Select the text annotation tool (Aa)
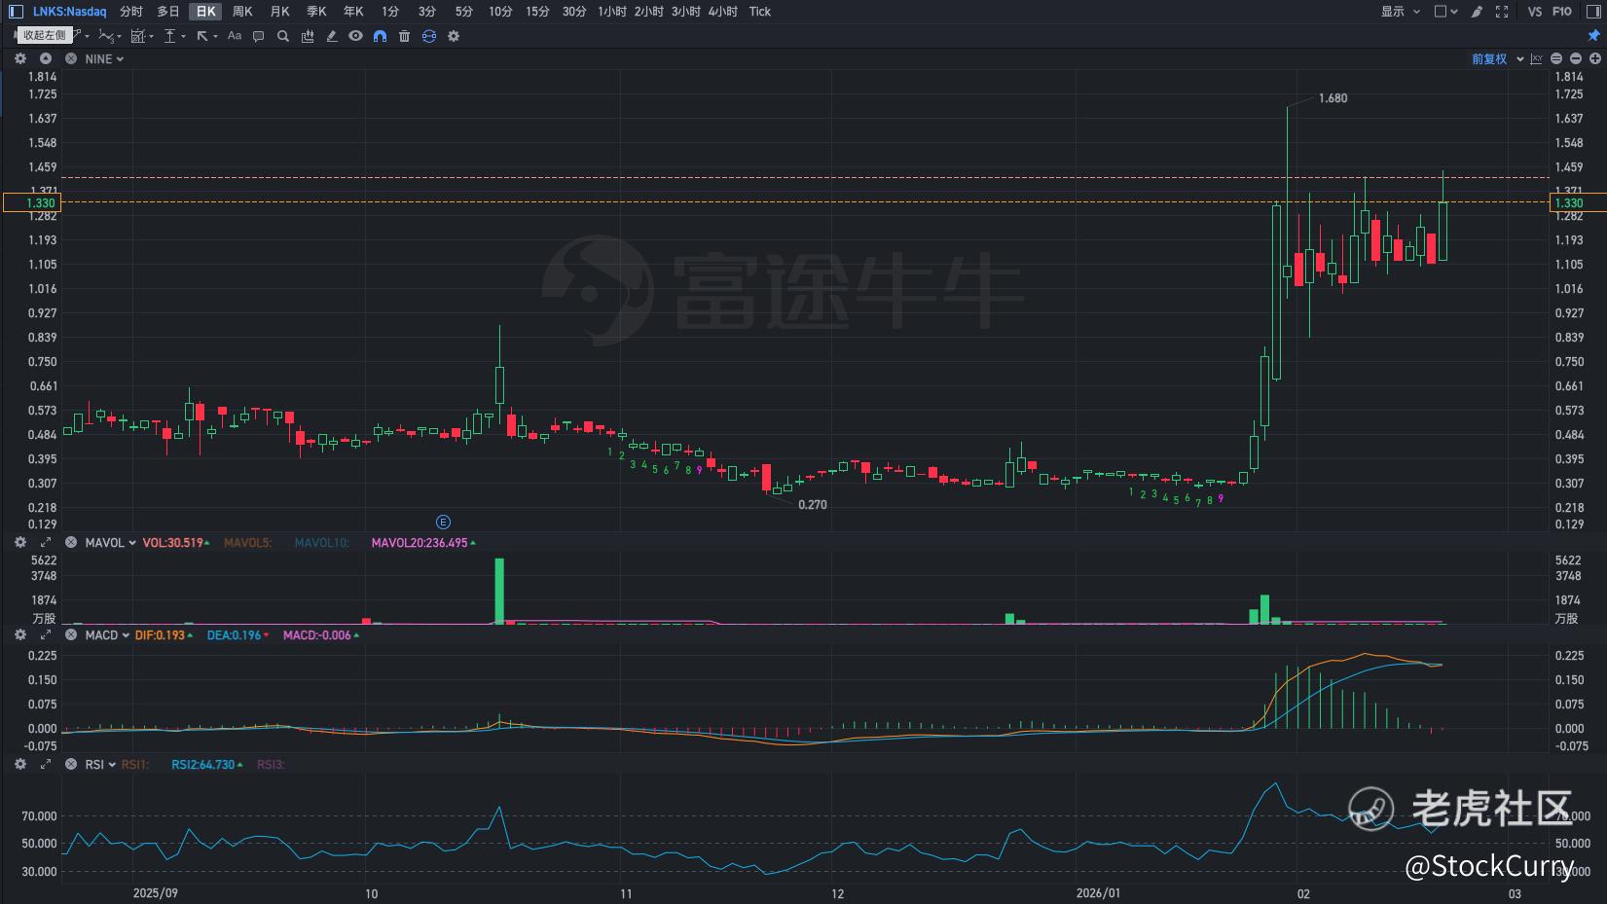Viewport: 1607px width, 904px height. pos(235,36)
